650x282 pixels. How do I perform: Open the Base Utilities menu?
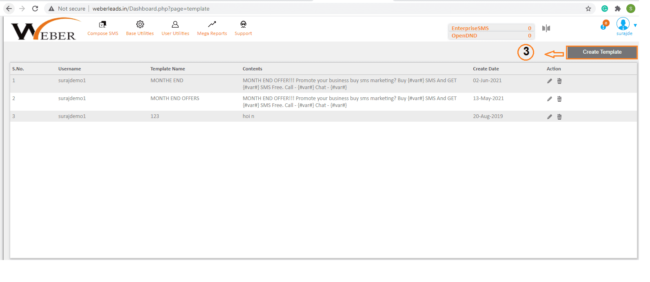(x=140, y=28)
